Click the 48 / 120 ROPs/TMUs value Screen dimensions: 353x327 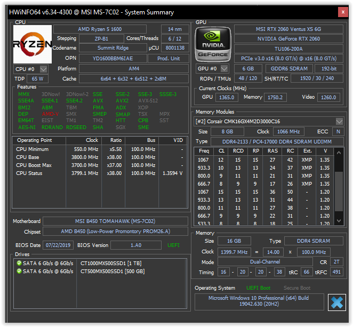(x=248, y=78)
